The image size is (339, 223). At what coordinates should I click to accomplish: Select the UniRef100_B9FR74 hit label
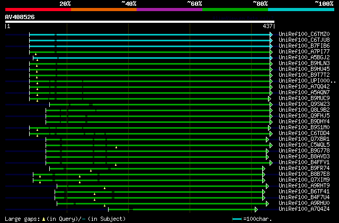304,168
